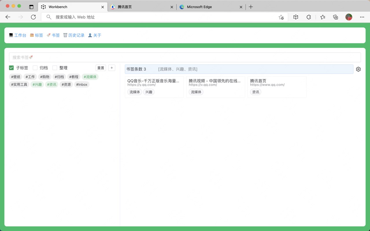Switch to the Microsoft Edge tab
Image resolution: width=370 pixels, height=231 pixels.
tap(211, 7)
